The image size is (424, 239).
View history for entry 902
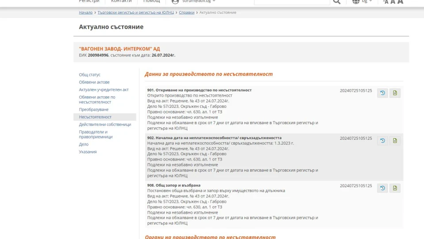(382, 141)
